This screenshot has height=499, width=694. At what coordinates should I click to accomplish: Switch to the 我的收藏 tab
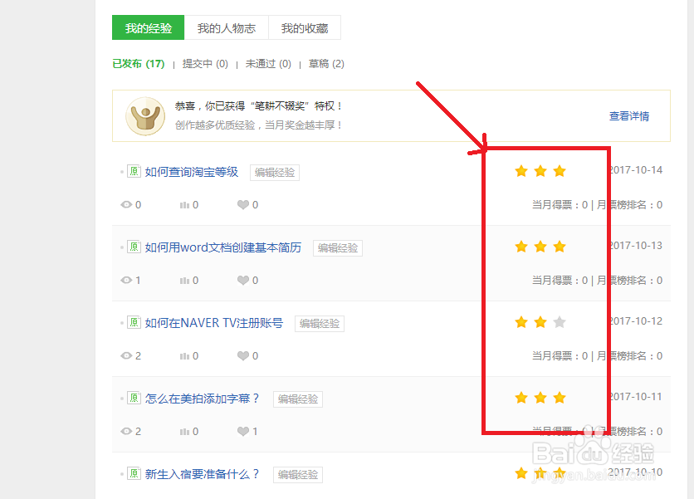pos(305,27)
